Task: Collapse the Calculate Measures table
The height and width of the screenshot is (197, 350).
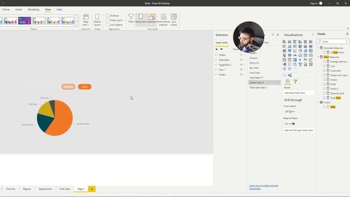Action: click(318, 48)
